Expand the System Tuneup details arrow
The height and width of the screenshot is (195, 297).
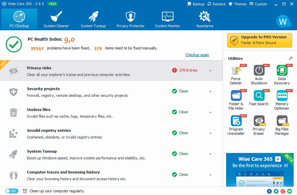point(210,154)
